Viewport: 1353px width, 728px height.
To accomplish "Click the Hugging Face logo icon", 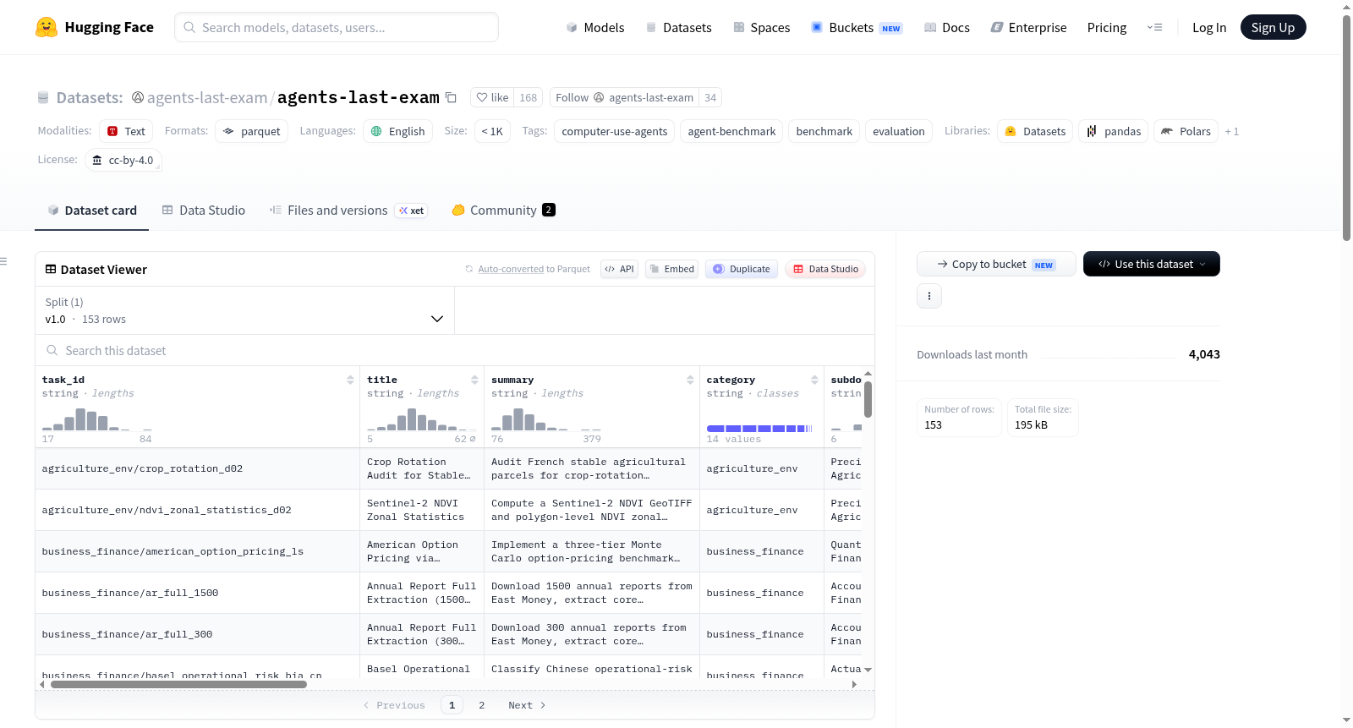I will pyautogui.click(x=47, y=27).
